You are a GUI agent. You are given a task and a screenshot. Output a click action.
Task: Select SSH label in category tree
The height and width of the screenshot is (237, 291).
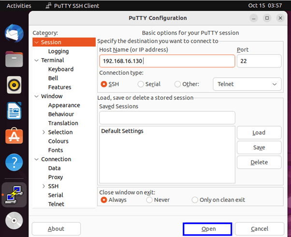click(x=53, y=186)
